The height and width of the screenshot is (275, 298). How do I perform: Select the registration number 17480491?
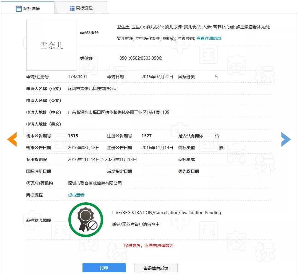pos(77,77)
